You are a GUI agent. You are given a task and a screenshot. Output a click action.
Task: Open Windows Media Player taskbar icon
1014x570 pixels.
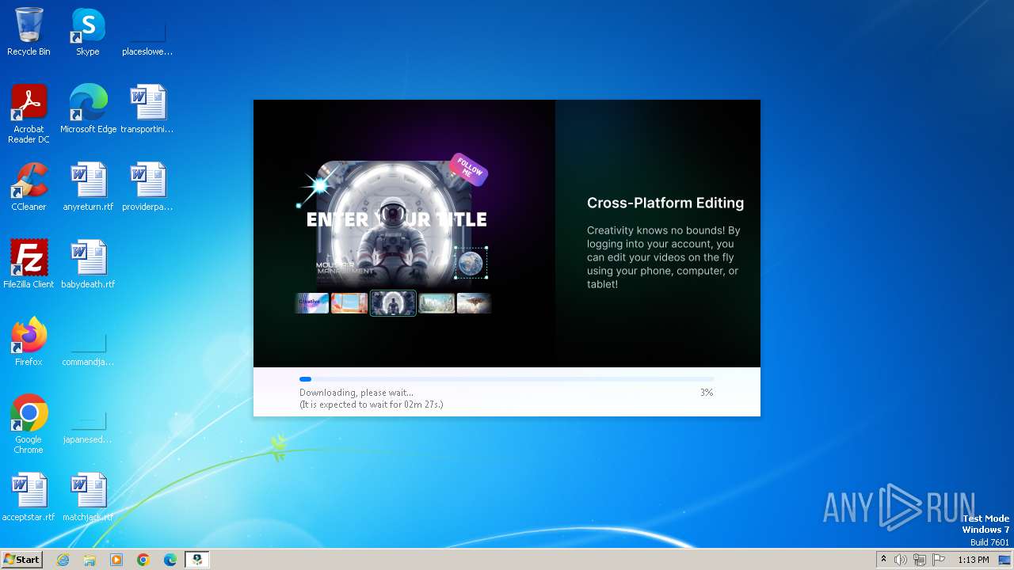click(116, 560)
